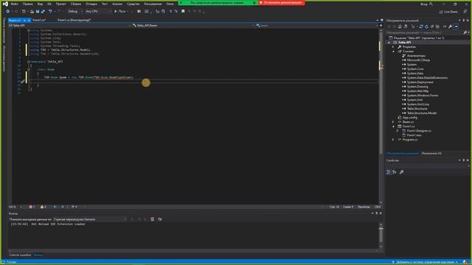Viewport: 472px width, 265px height.
Task: Click the Clear all output icon
Action: point(153,219)
